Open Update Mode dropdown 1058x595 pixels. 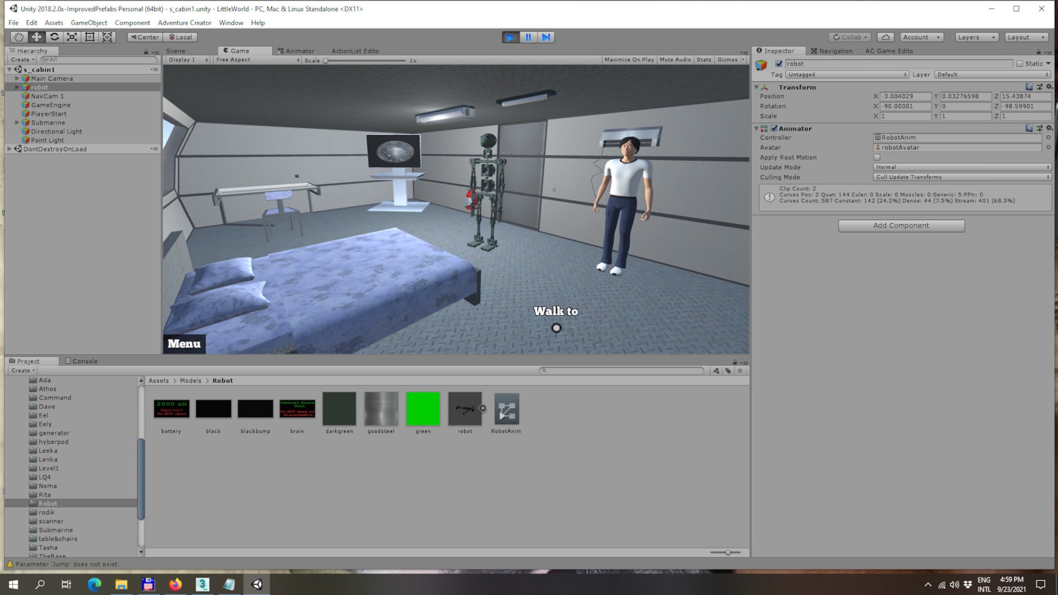pyautogui.click(x=962, y=167)
